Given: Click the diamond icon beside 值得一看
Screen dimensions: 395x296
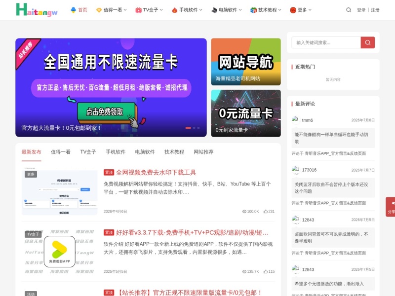Looking at the screenshot, I should [99, 10].
